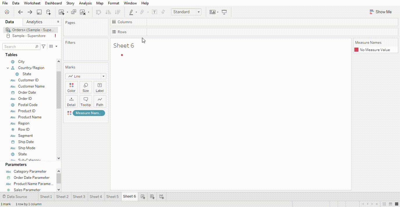This screenshot has height=207, width=400.
Task: Select the Ship Mode field
Action: (26, 148)
